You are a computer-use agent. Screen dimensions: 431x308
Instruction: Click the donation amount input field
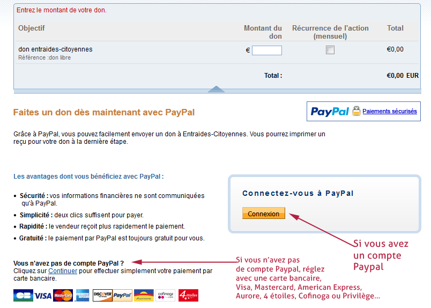pyautogui.click(x=267, y=50)
